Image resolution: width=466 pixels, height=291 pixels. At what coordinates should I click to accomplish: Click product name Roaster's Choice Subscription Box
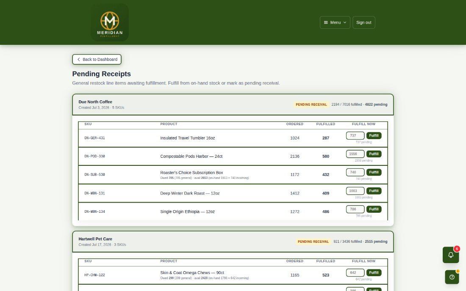(x=191, y=173)
